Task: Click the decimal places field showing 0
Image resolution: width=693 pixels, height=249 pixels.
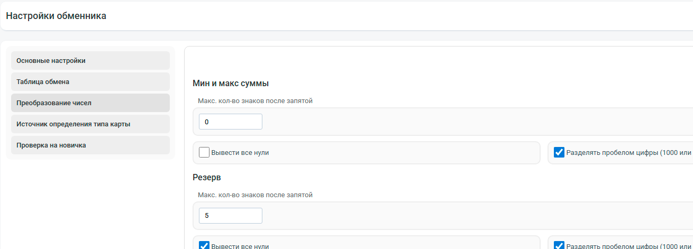Action: tap(231, 122)
